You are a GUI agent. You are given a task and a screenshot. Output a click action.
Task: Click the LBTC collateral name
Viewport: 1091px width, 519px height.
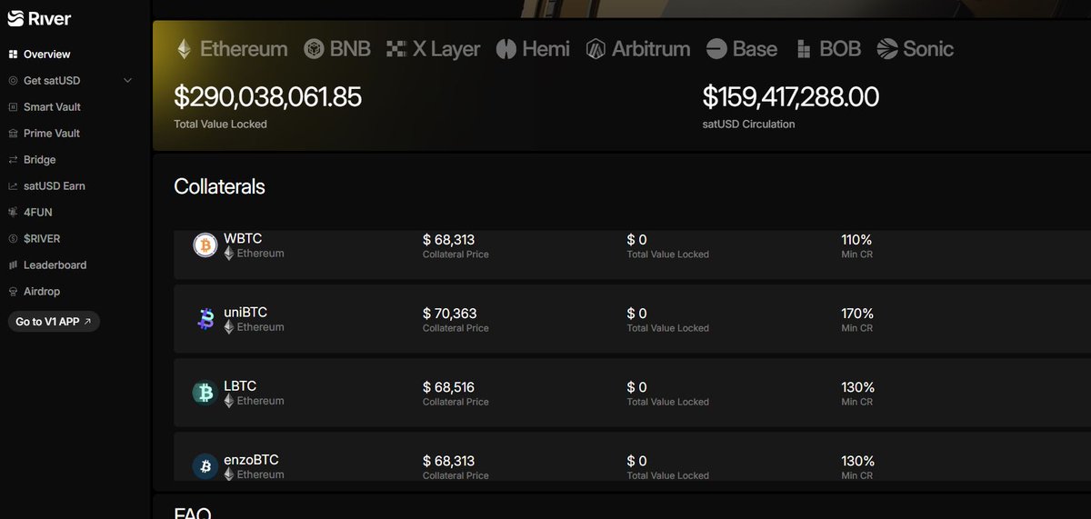click(x=240, y=386)
